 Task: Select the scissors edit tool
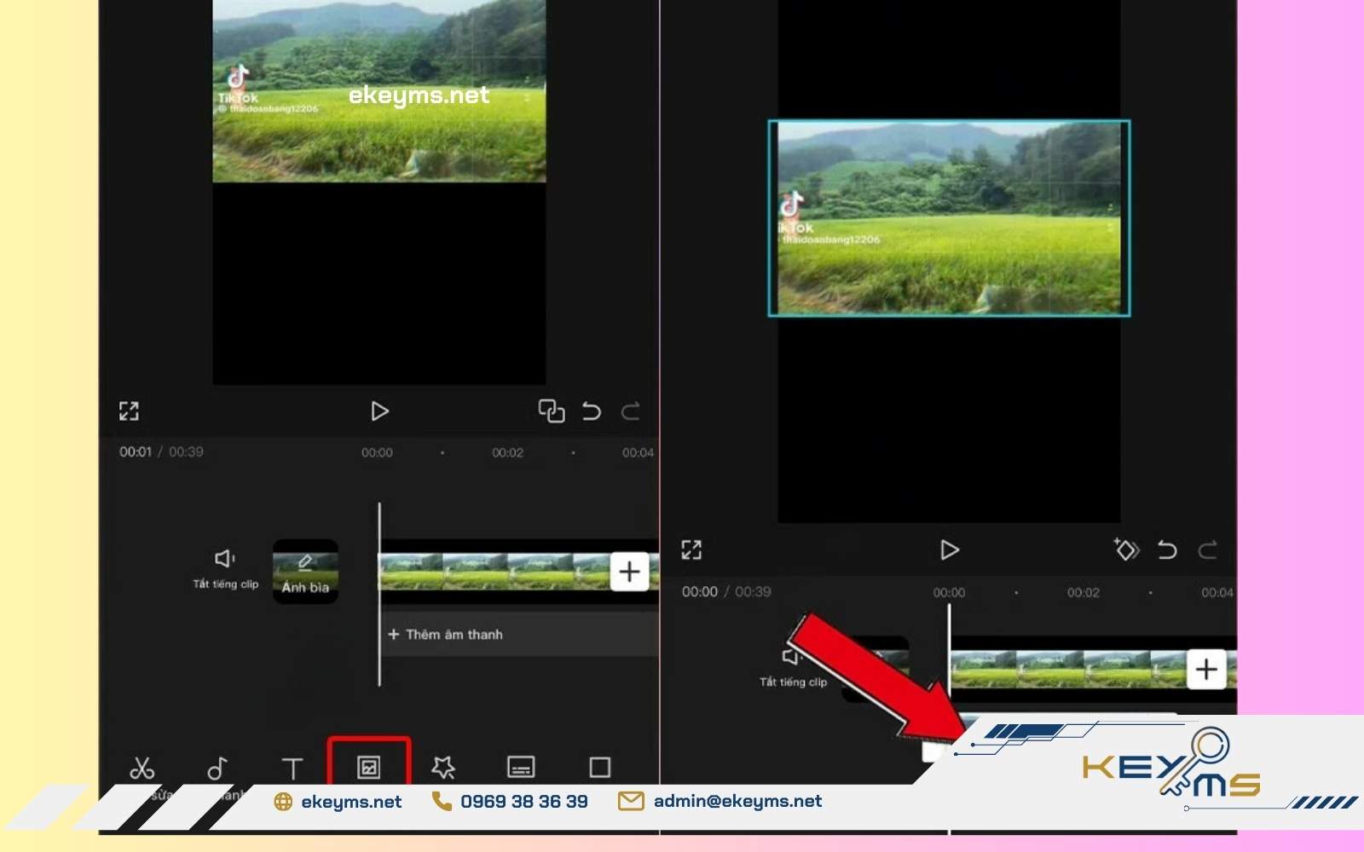[x=142, y=768]
